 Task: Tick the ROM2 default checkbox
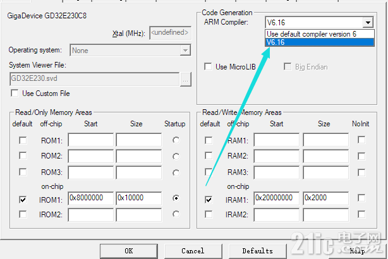tap(23, 156)
